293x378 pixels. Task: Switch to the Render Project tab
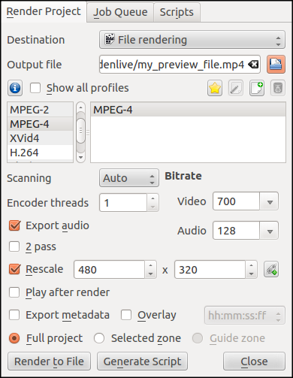(x=44, y=11)
